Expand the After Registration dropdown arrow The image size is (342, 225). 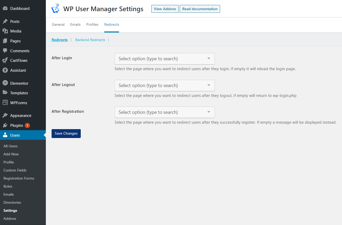pyautogui.click(x=209, y=112)
